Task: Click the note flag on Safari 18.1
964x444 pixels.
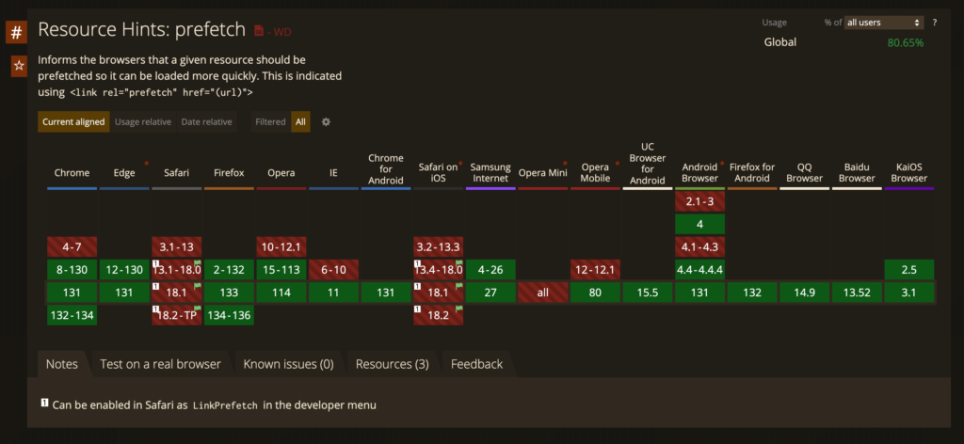Action: 198,286
